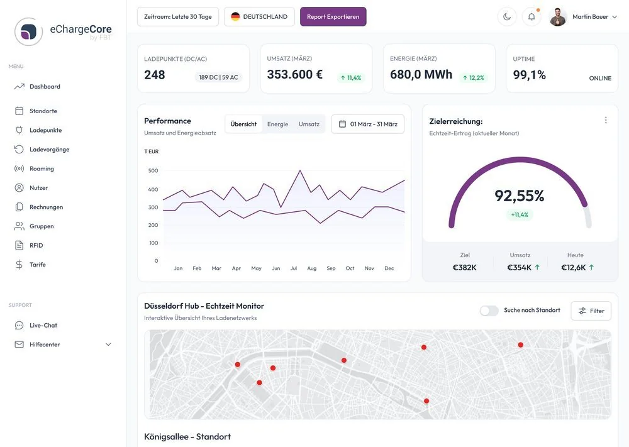
Task: Click Martin Bauer's avatar picture
Action: point(557,17)
